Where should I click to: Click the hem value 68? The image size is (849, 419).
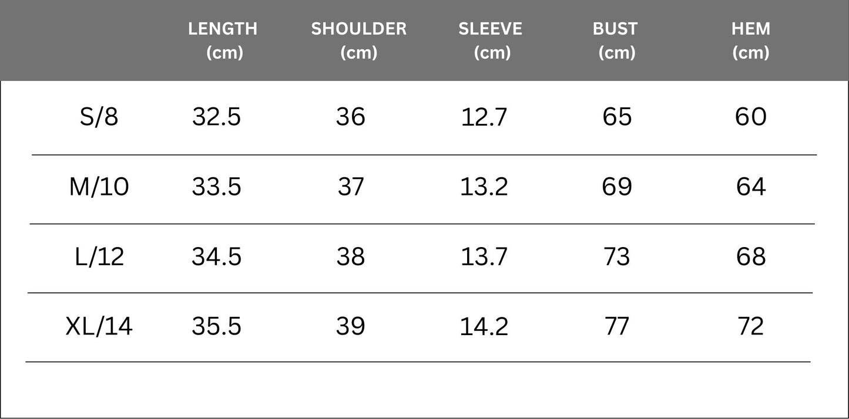(751, 257)
